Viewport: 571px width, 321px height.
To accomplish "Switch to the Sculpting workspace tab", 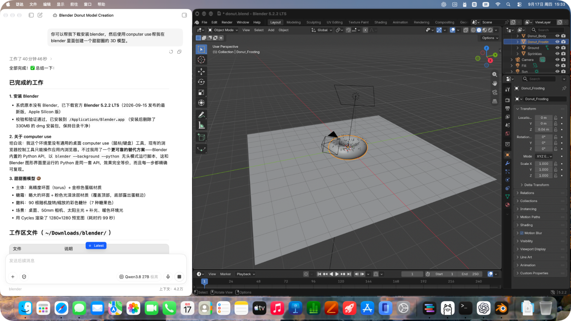I will (314, 22).
